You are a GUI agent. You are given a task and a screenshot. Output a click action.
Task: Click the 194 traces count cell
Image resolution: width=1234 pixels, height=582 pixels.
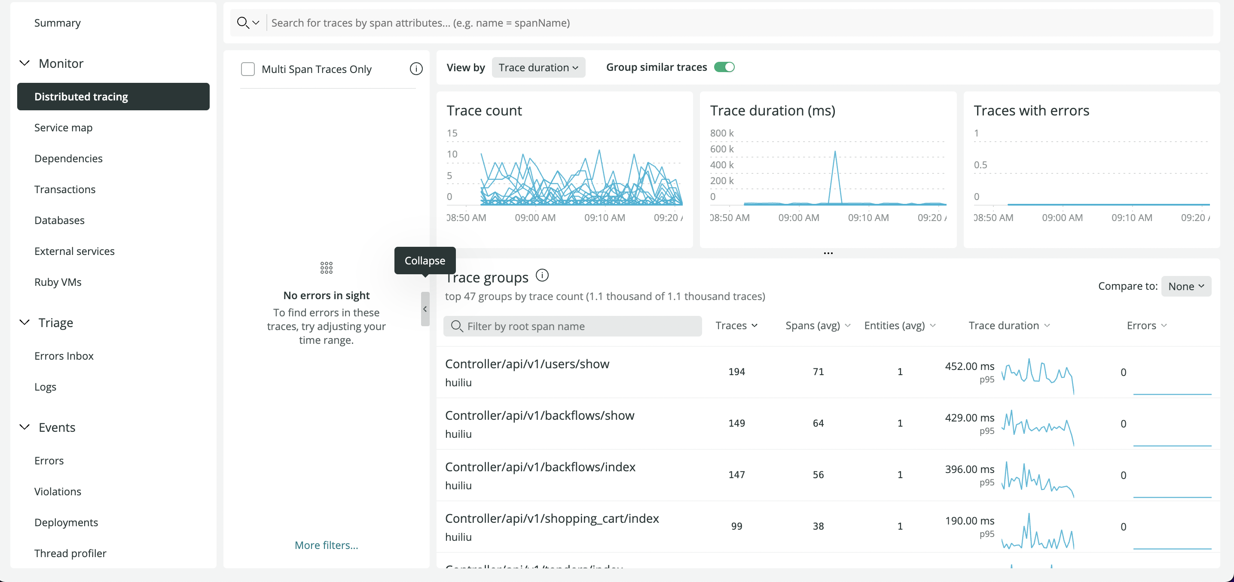click(736, 372)
